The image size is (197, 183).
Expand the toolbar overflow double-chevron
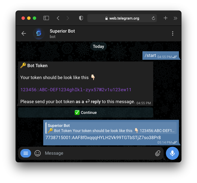point(176,18)
